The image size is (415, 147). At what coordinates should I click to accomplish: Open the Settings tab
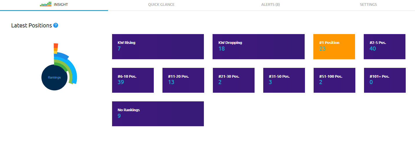pos(368,5)
